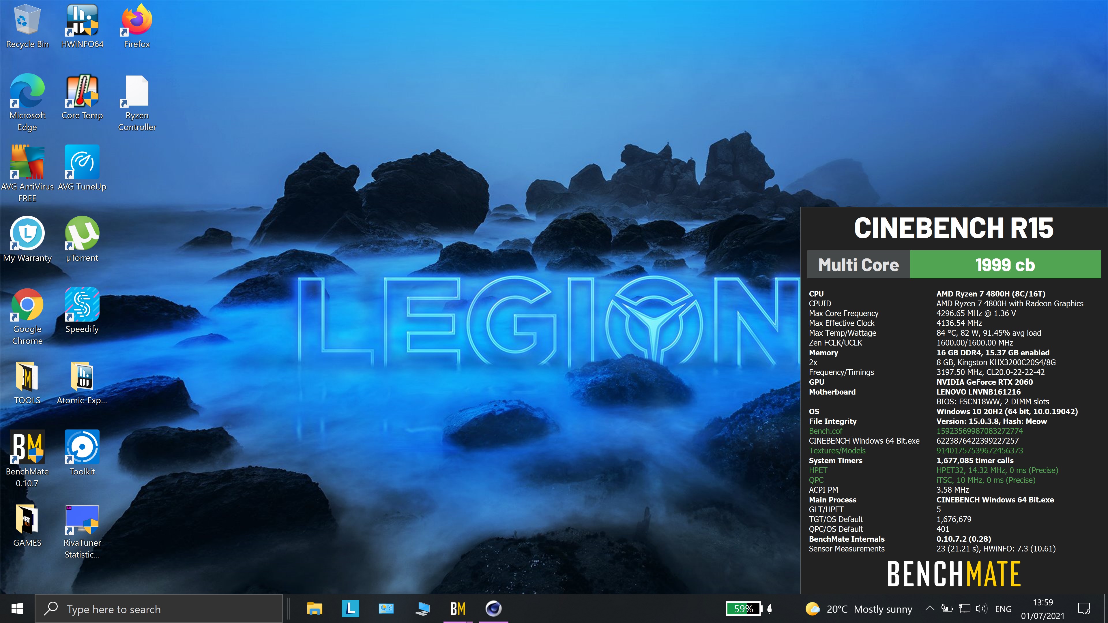Image resolution: width=1108 pixels, height=623 pixels.
Task: Open the battery/power tray icon
Action: point(947,608)
